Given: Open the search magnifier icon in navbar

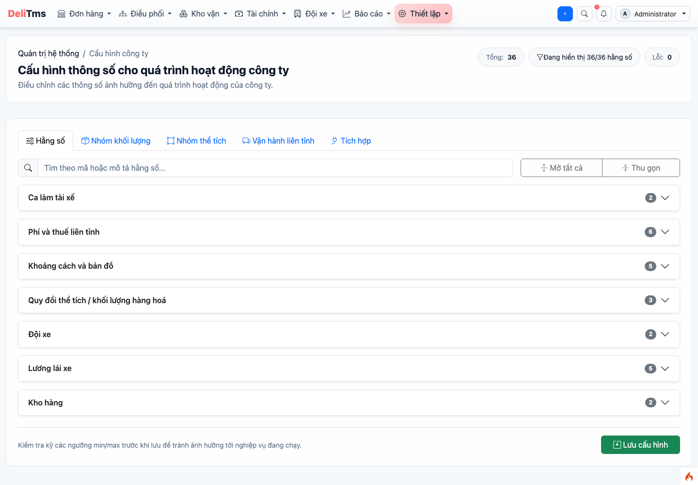Looking at the screenshot, I should point(585,14).
